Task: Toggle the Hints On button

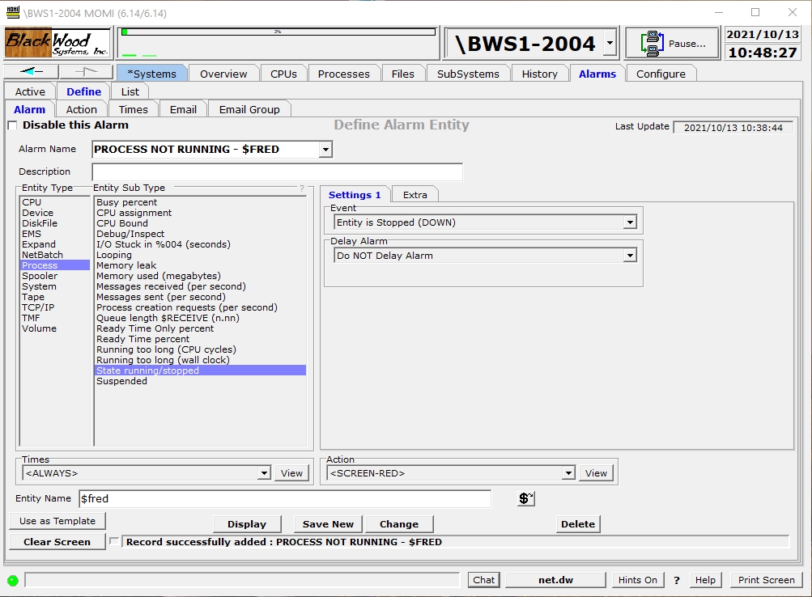Action: (637, 580)
